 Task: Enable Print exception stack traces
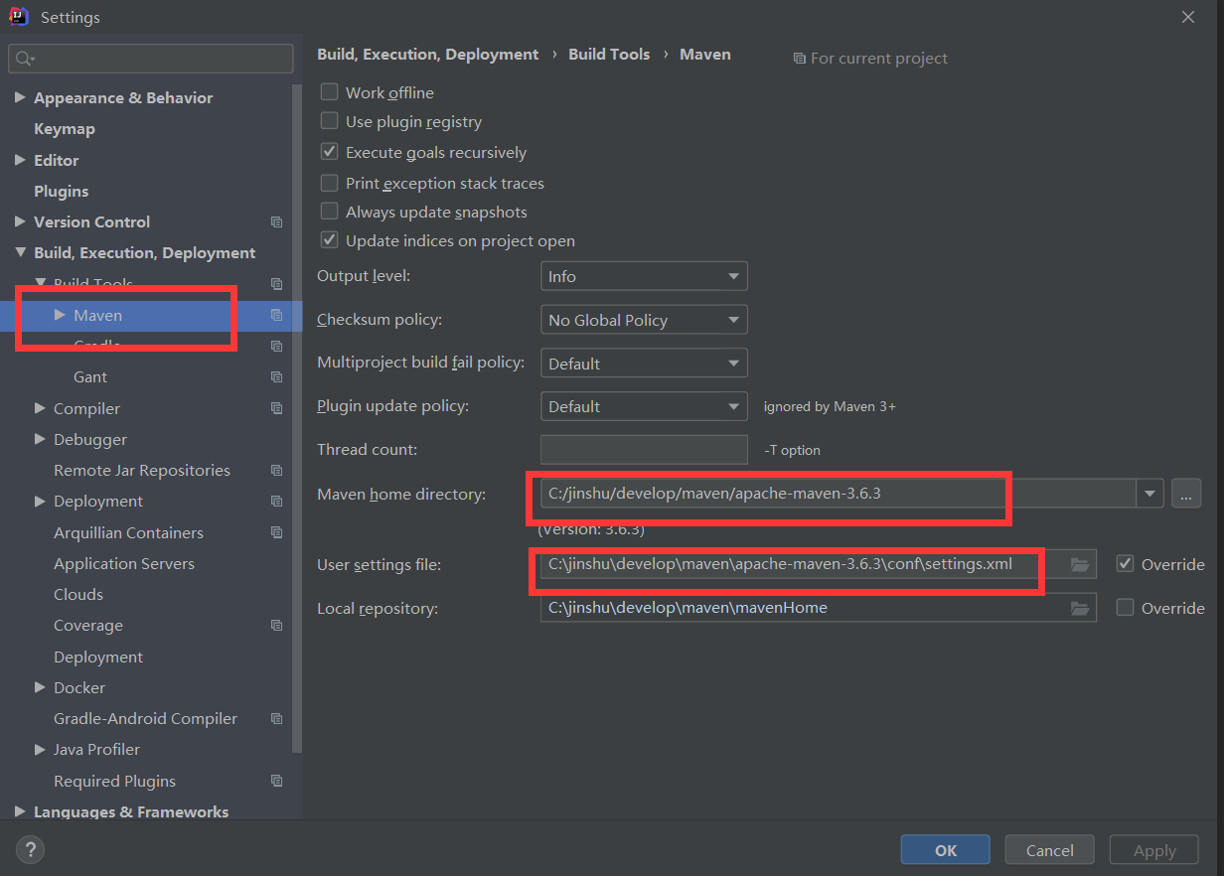coord(329,183)
